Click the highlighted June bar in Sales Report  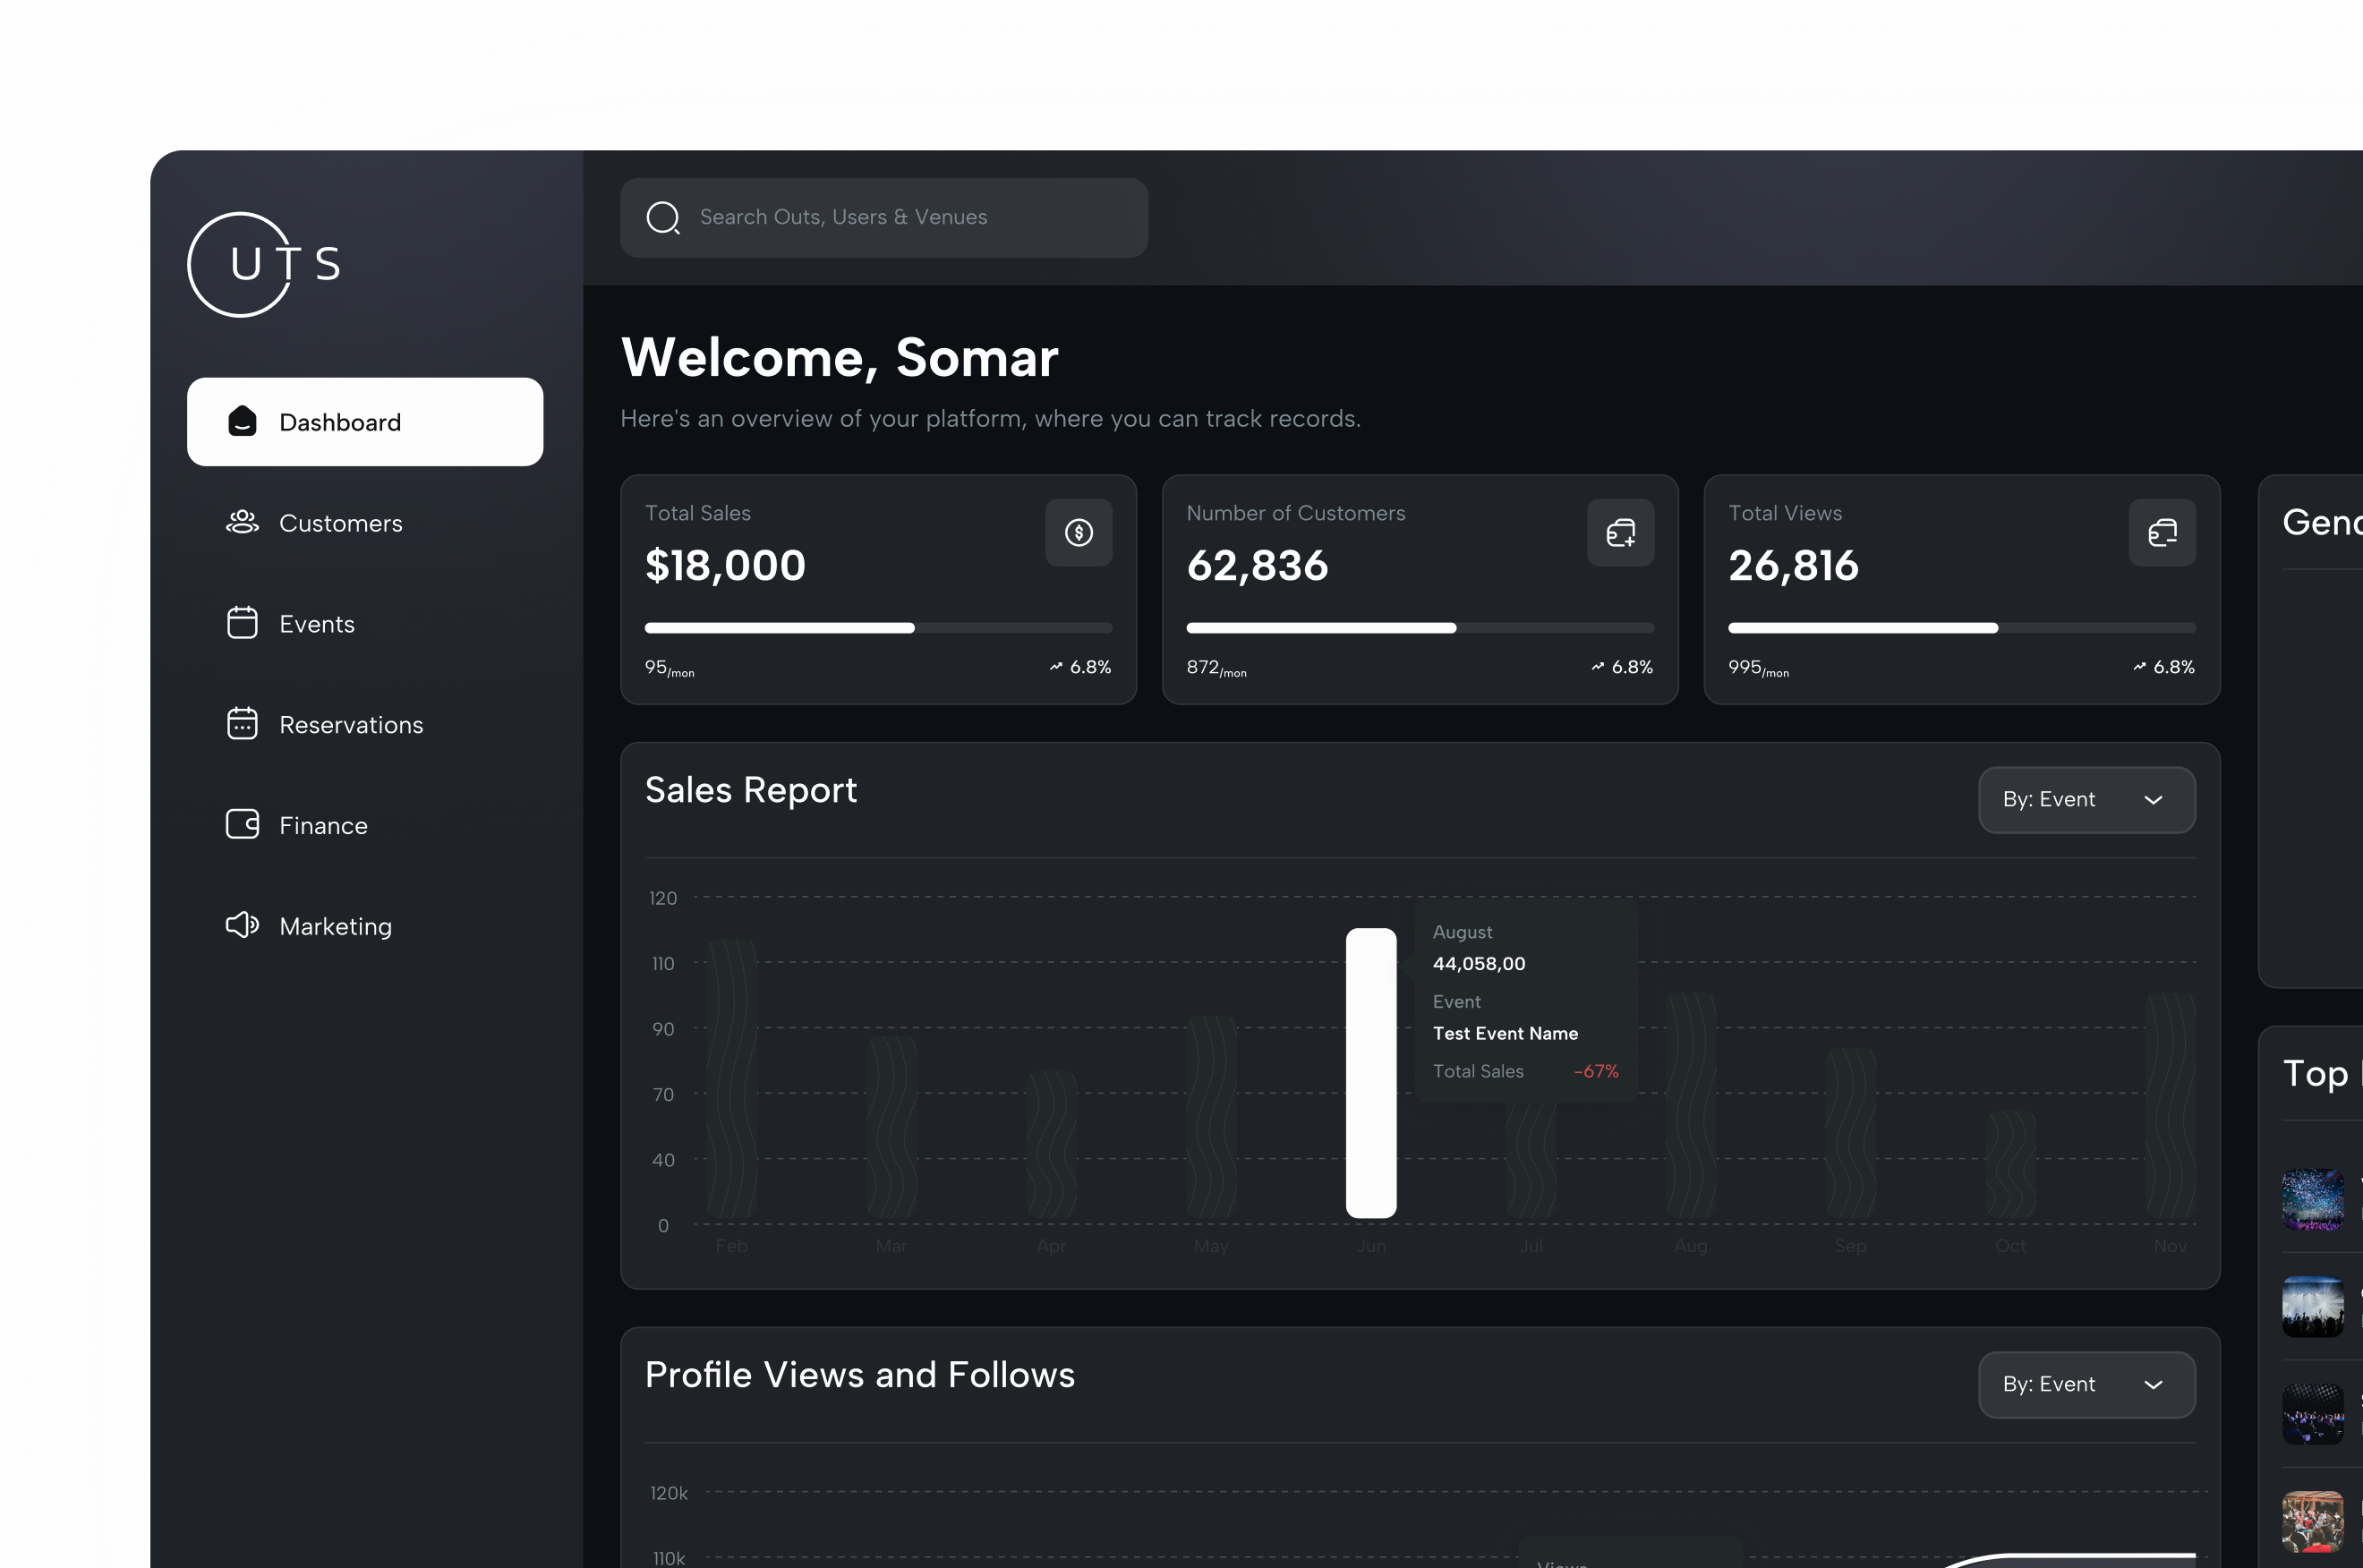1371,1070
